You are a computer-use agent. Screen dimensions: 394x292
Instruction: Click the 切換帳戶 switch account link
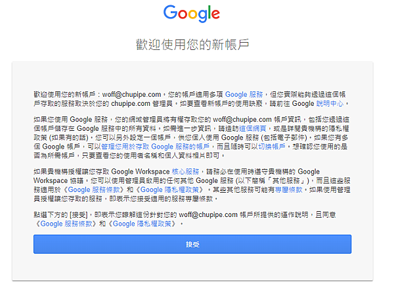coord(272,147)
